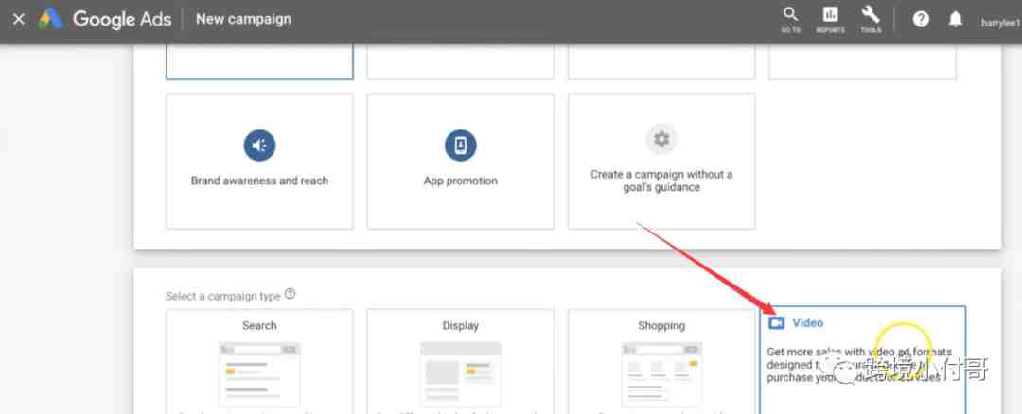Select the Display campaign type card

click(460, 361)
